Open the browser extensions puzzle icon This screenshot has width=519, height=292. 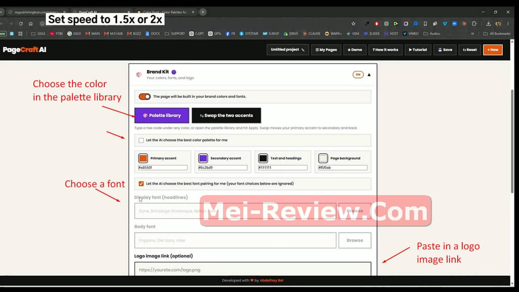474,24
